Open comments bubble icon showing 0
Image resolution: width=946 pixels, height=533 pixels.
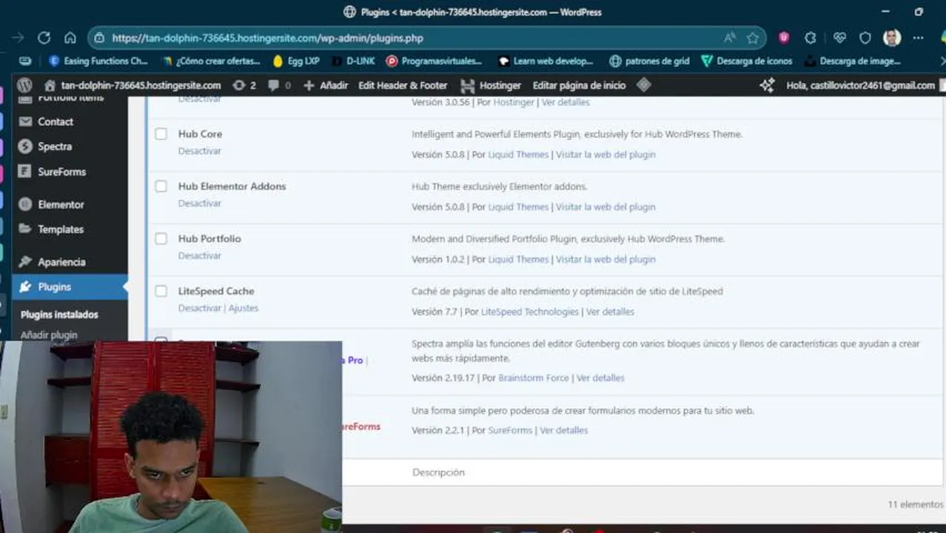pyautogui.click(x=279, y=85)
